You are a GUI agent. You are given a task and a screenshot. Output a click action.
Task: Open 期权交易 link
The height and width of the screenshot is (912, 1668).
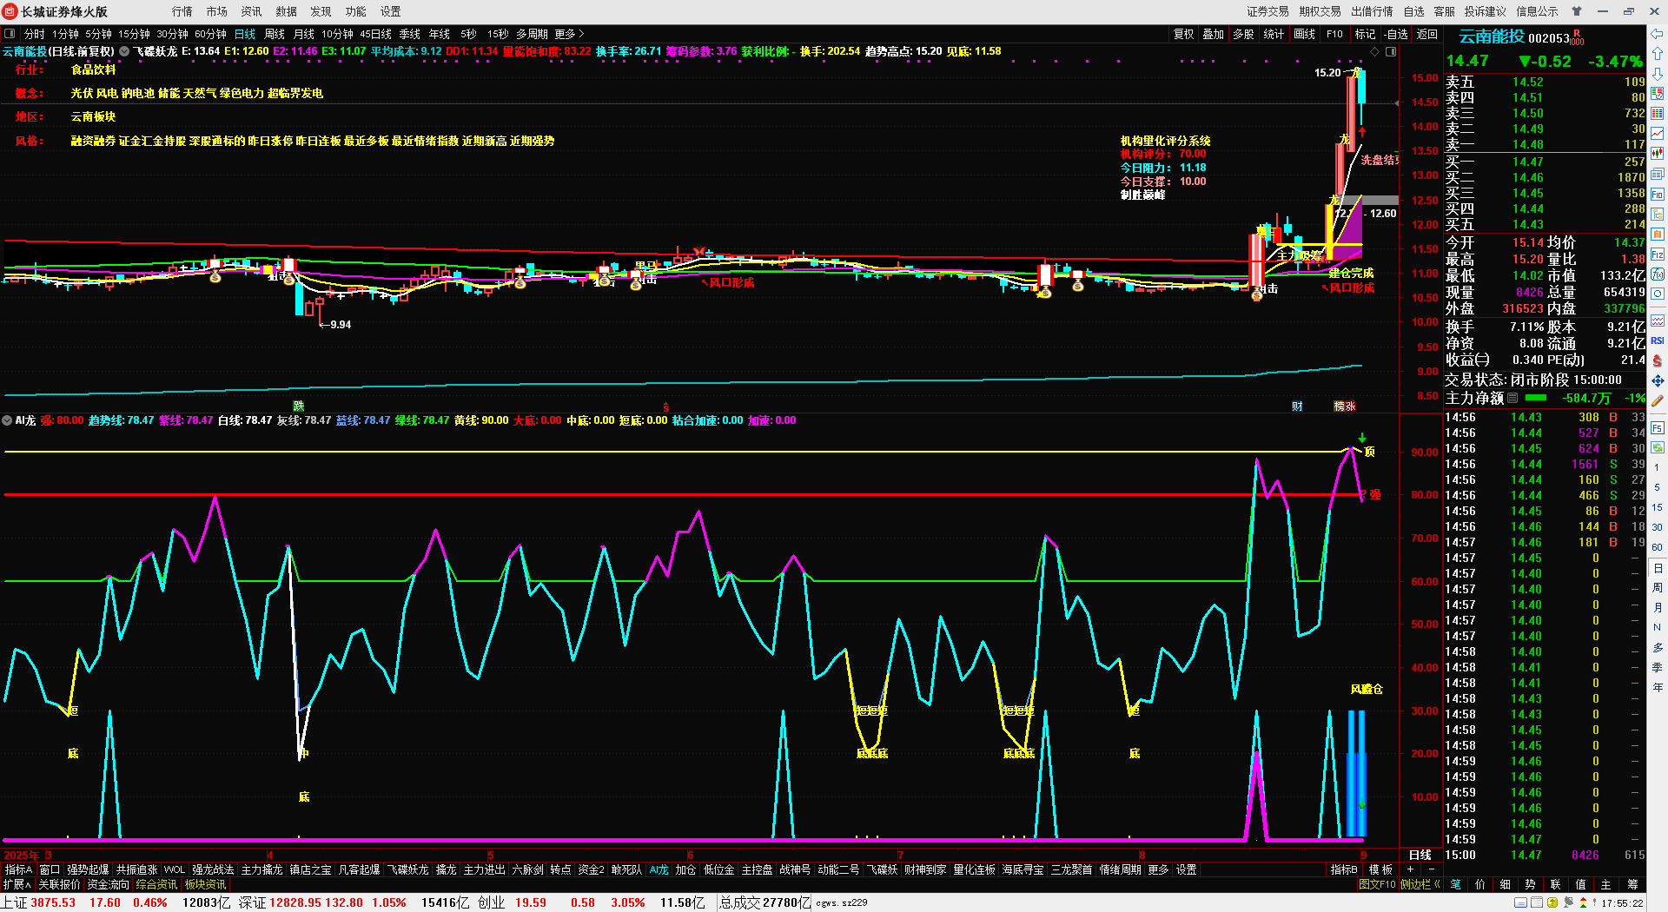coord(1320,11)
